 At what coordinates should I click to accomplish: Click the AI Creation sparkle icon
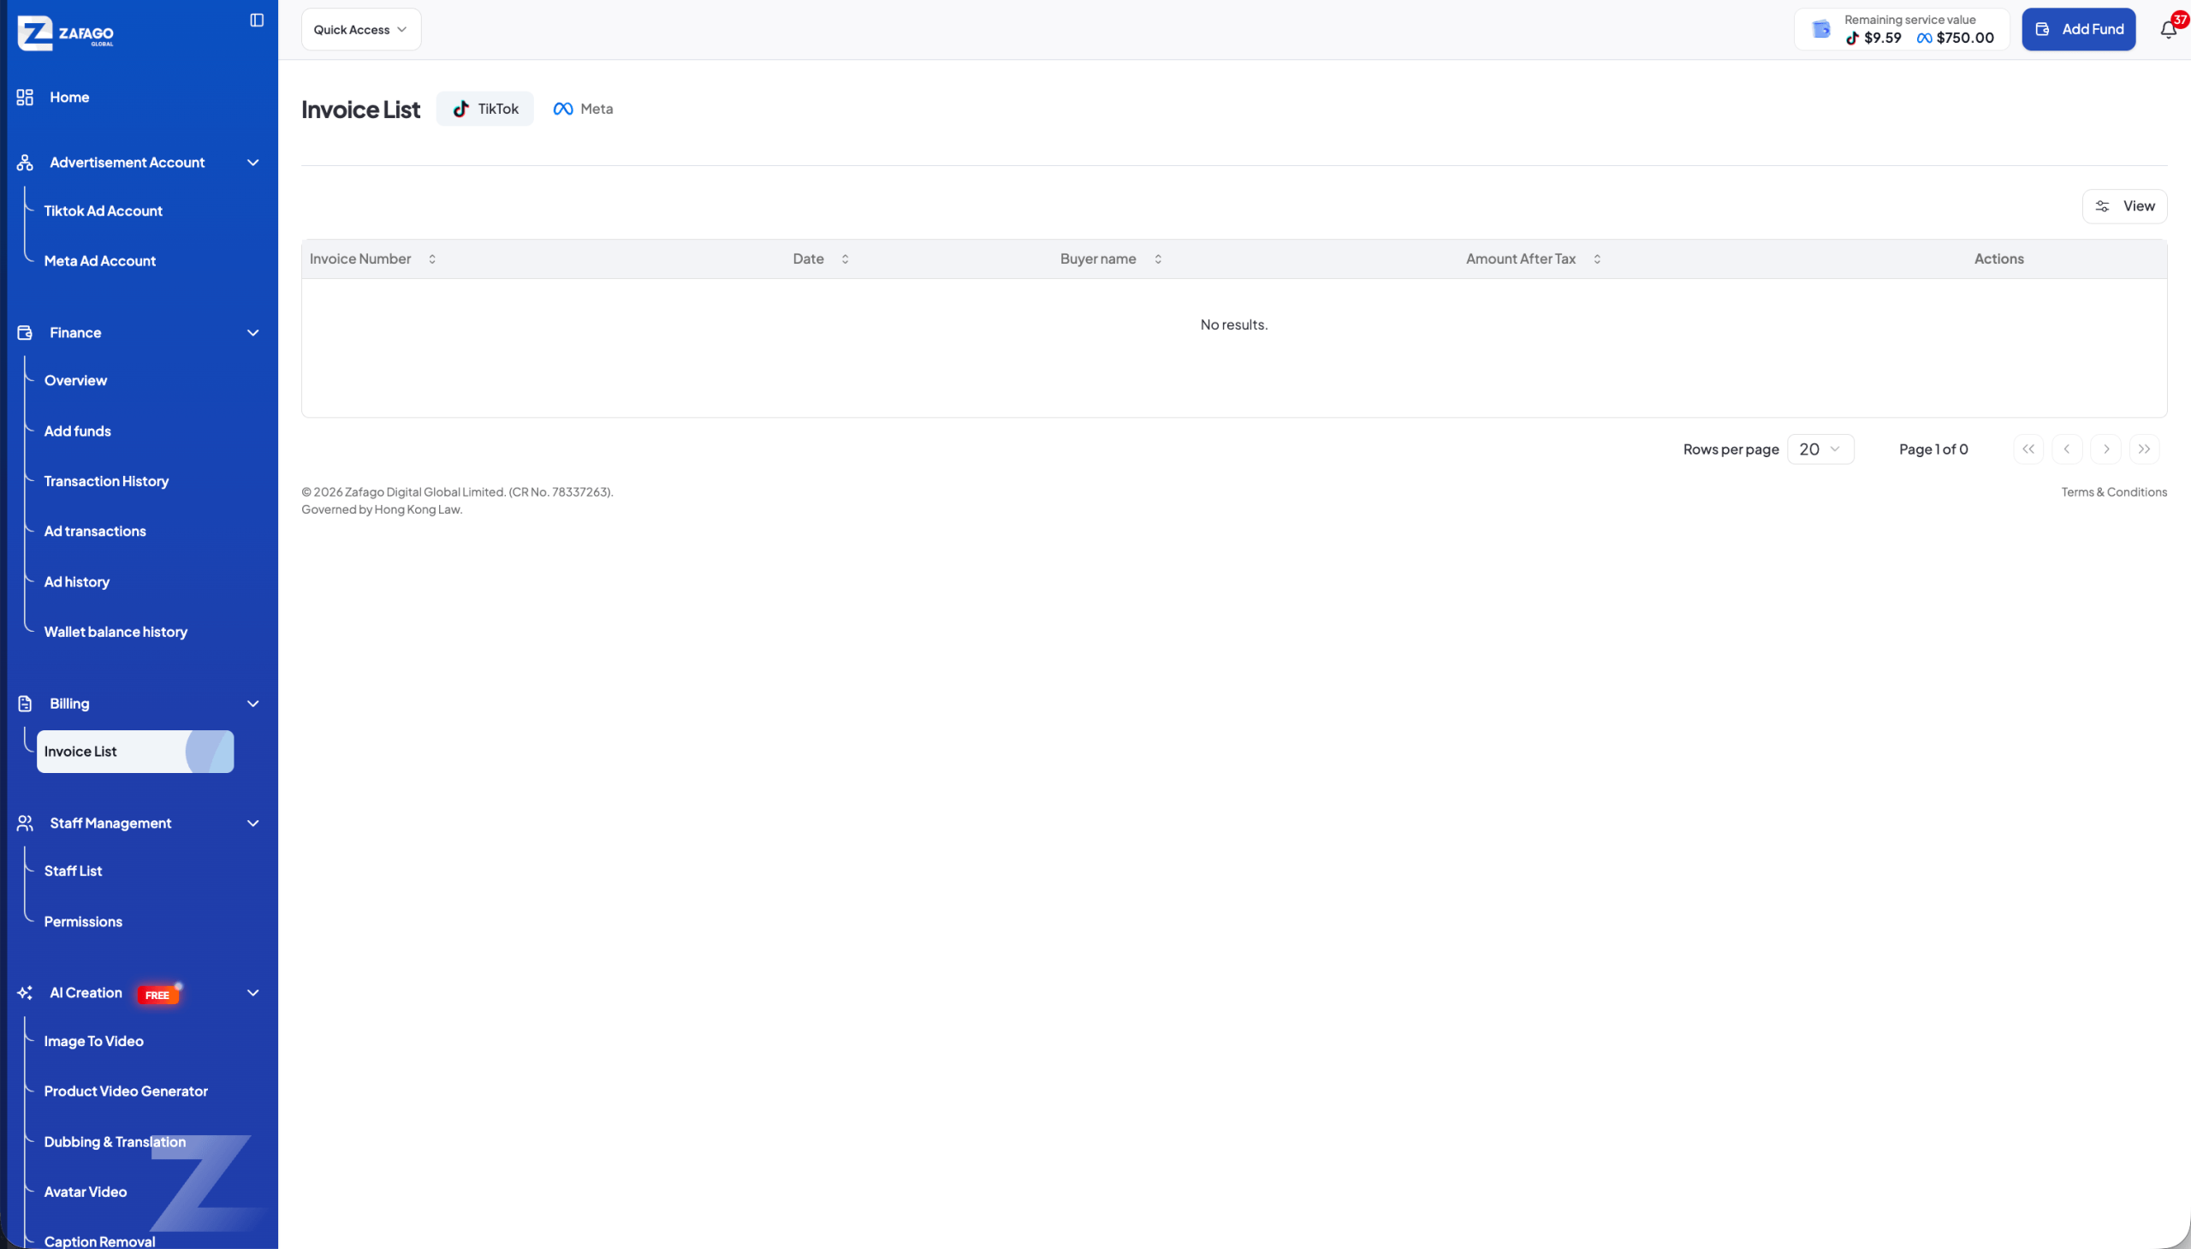point(25,992)
